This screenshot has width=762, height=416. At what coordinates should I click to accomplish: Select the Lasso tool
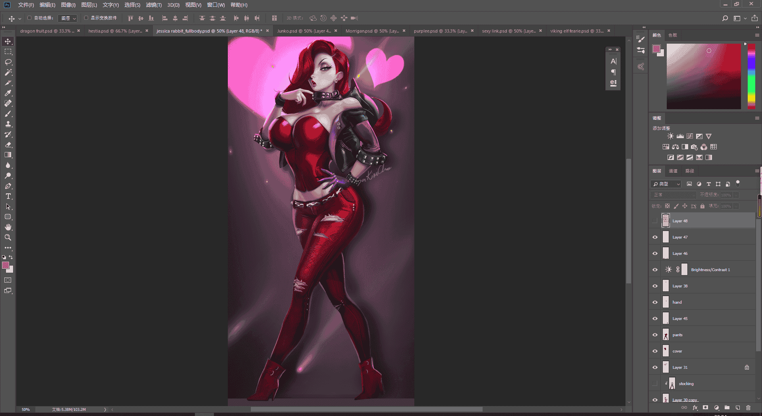click(x=8, y=62)
